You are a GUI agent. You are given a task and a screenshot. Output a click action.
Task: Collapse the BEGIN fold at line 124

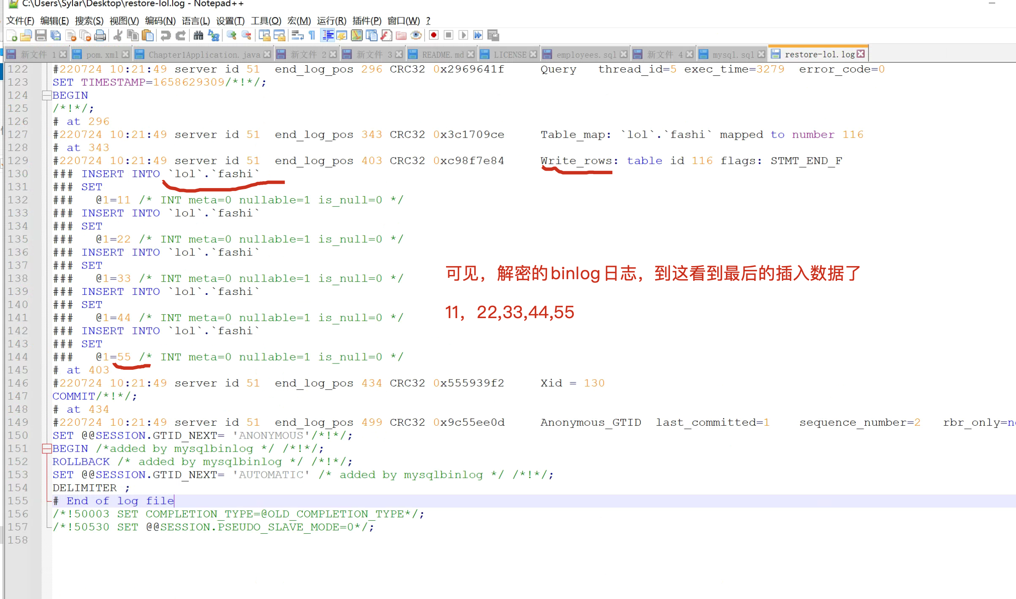point(47,95)
